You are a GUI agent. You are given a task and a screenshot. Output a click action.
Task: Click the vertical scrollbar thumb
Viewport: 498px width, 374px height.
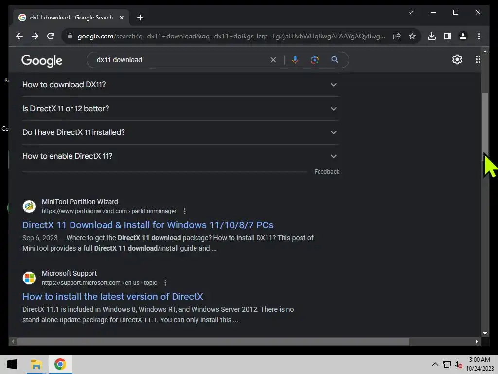[x=485, y=127]
